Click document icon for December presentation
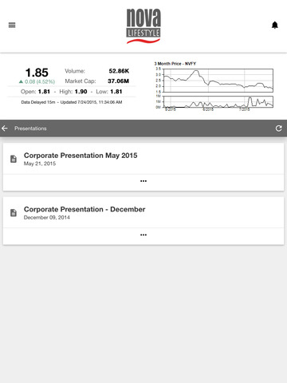The width and height of the screenshot is (287, 383). [x=14, y=213]
